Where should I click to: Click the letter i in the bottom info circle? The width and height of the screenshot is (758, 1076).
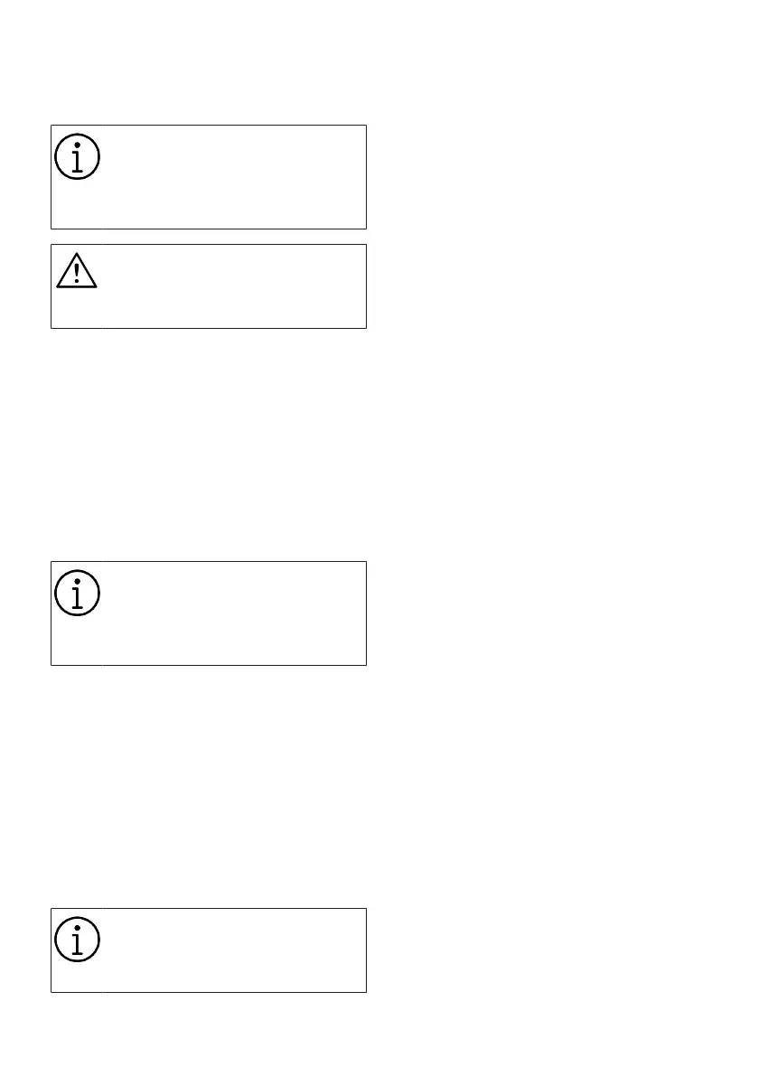coord(78,941)
